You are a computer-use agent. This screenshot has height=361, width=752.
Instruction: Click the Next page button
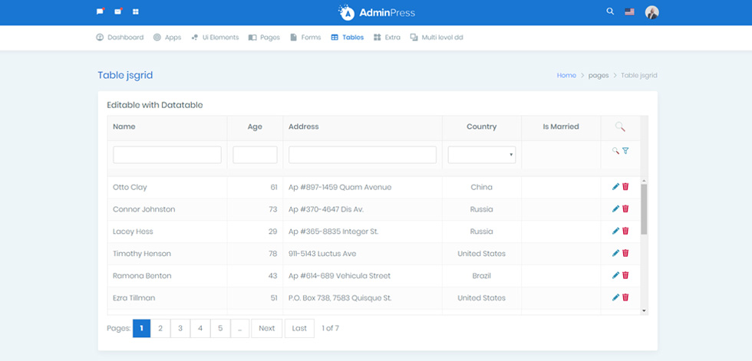pyautogui.click(x=267, y=329)
